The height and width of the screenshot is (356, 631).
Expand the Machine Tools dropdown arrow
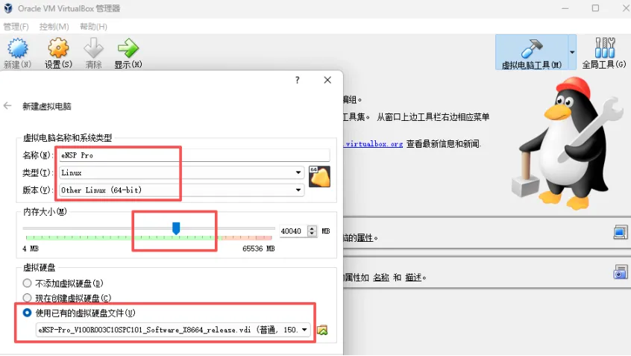(x=572, y=52)
